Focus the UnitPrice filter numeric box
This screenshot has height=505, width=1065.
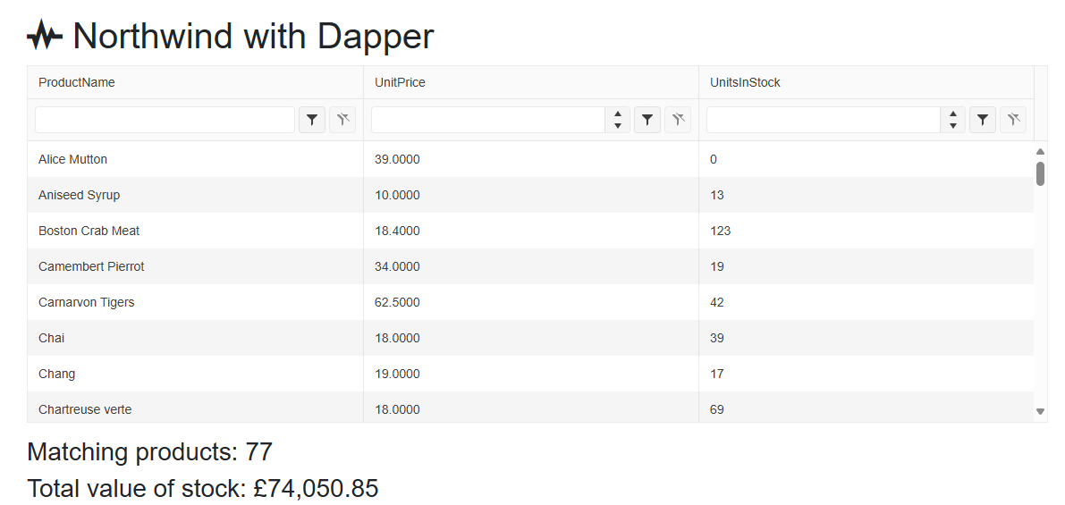[x=488, y=120]
